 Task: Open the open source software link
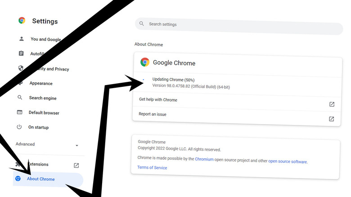[x=288, y=161]
